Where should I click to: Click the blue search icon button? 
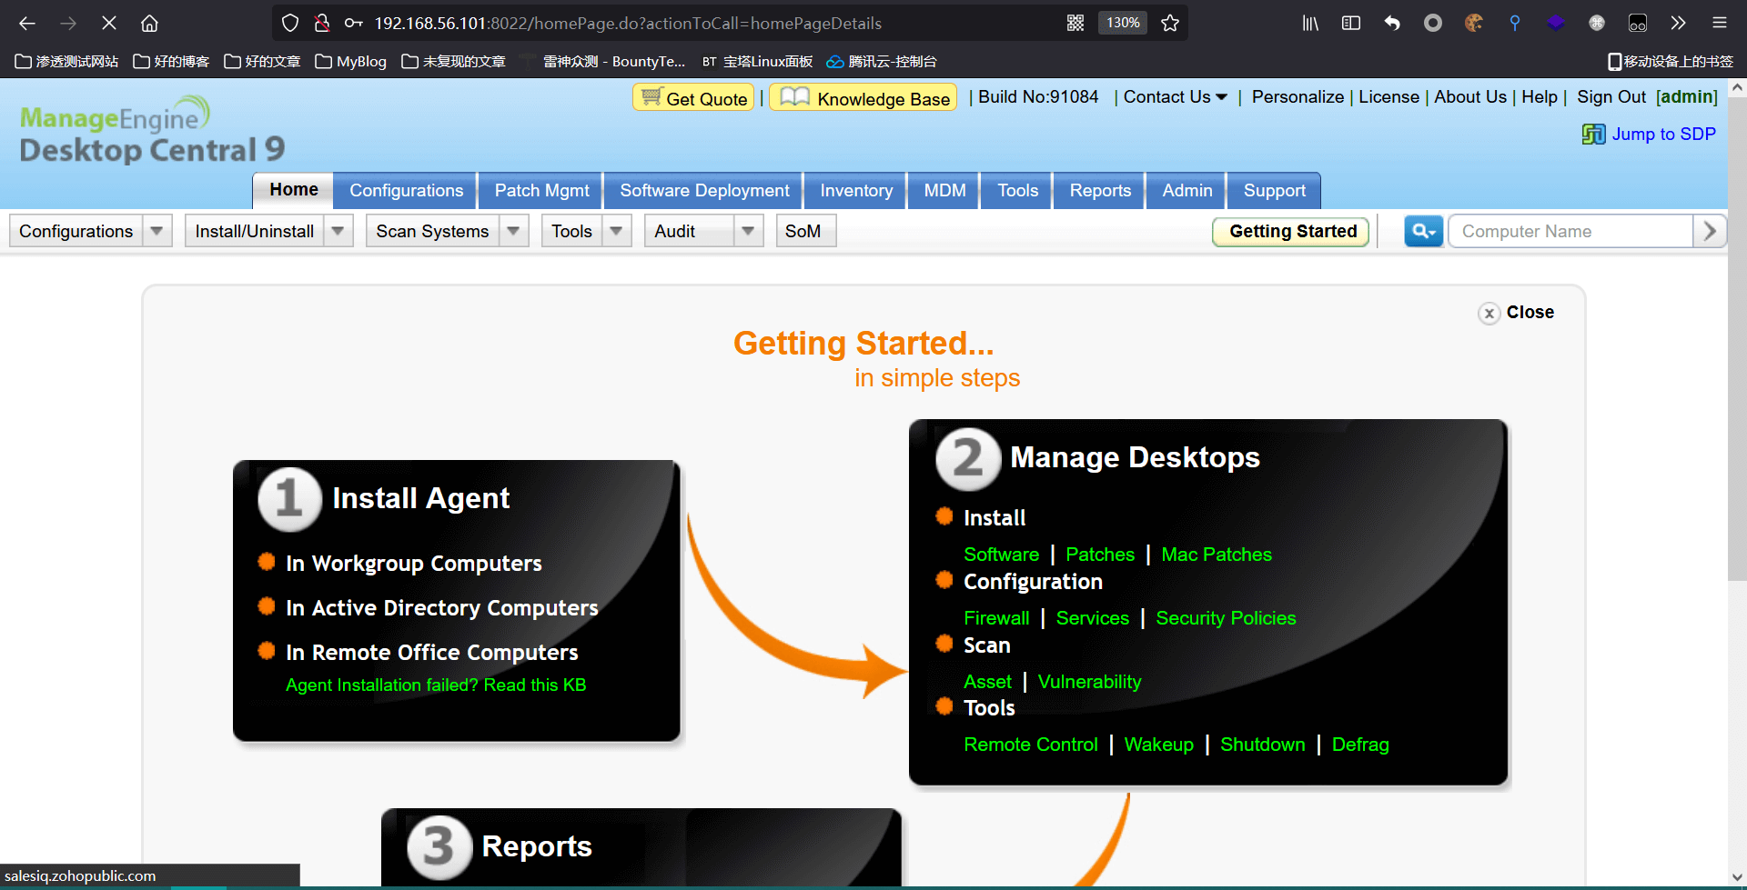click(1423, 231)
